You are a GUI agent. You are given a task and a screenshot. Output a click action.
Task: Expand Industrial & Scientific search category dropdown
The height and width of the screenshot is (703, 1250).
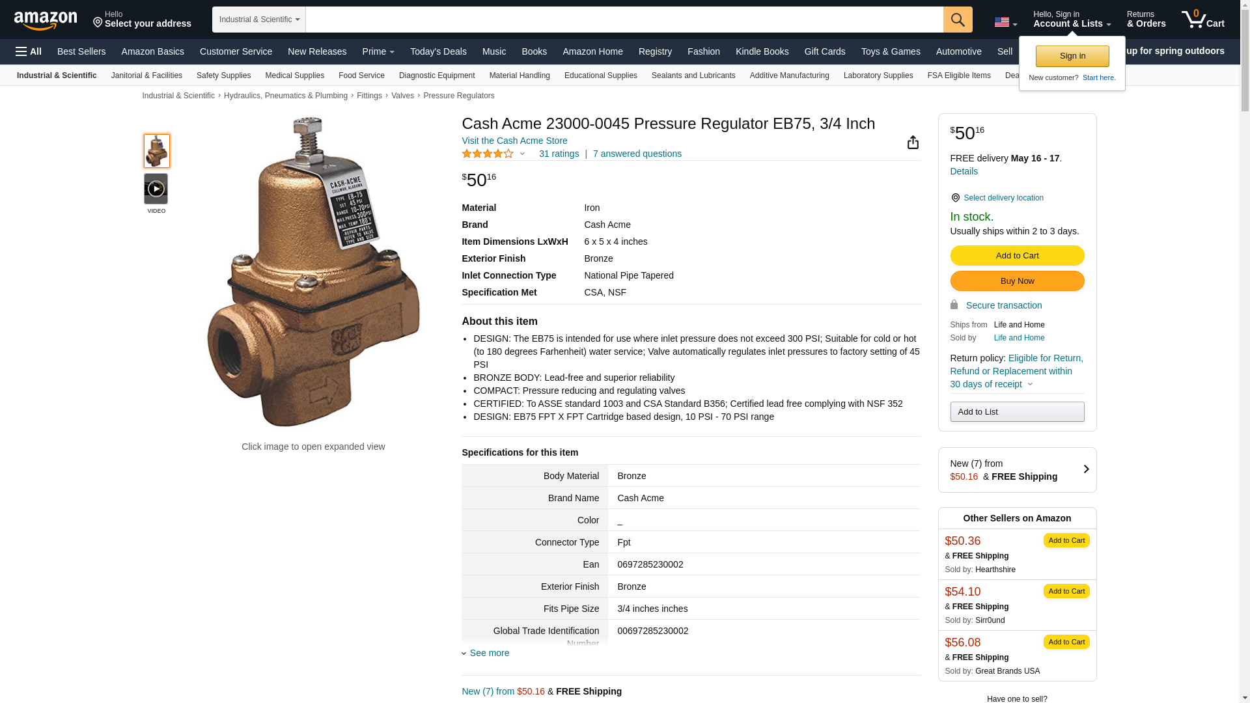pyautogui.click(x=259, y=20)
